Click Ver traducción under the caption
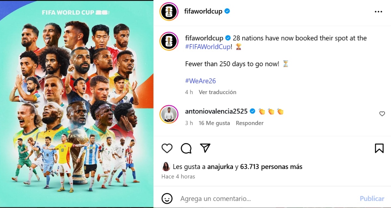 click(218, 92)
